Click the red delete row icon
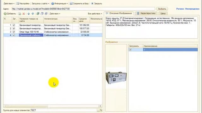 coord(24,14)
